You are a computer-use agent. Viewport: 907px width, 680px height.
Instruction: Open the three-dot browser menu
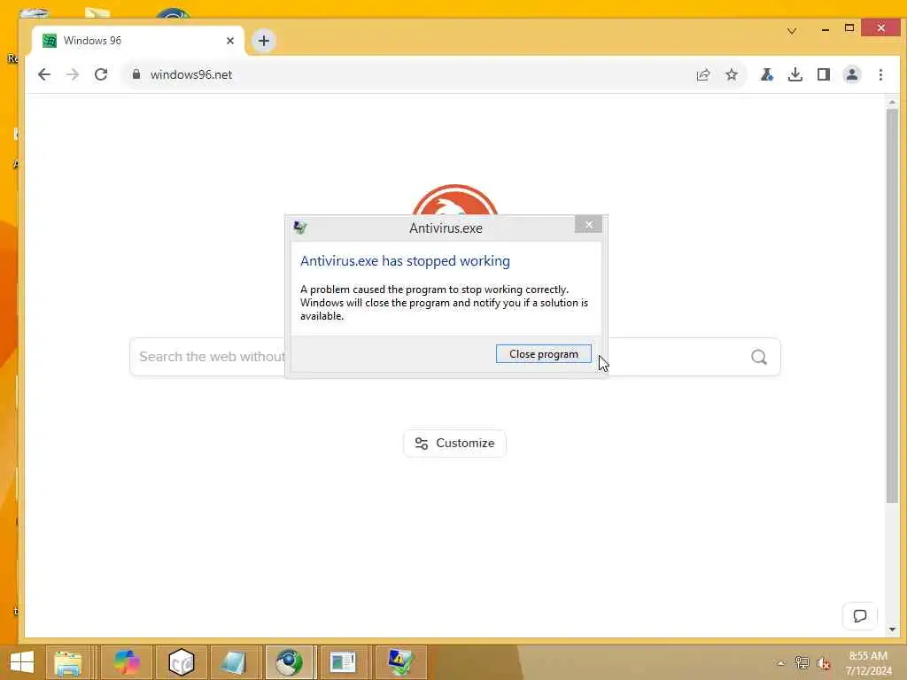point(880,74)
